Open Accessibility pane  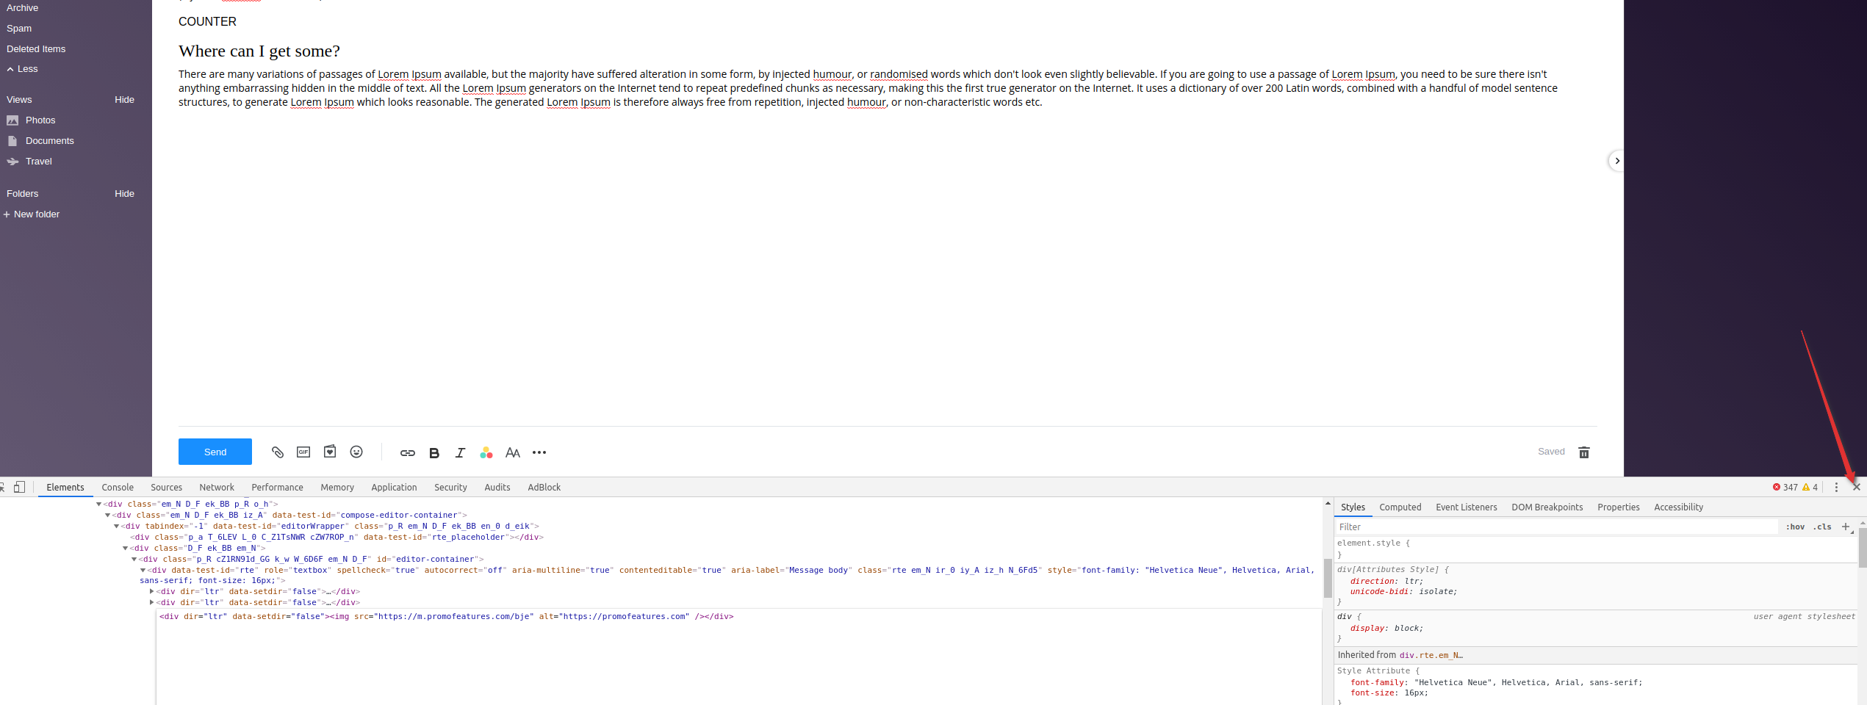tap(1678, 507)
